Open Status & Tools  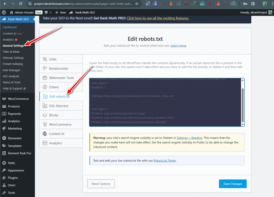[x=12, y=82]
